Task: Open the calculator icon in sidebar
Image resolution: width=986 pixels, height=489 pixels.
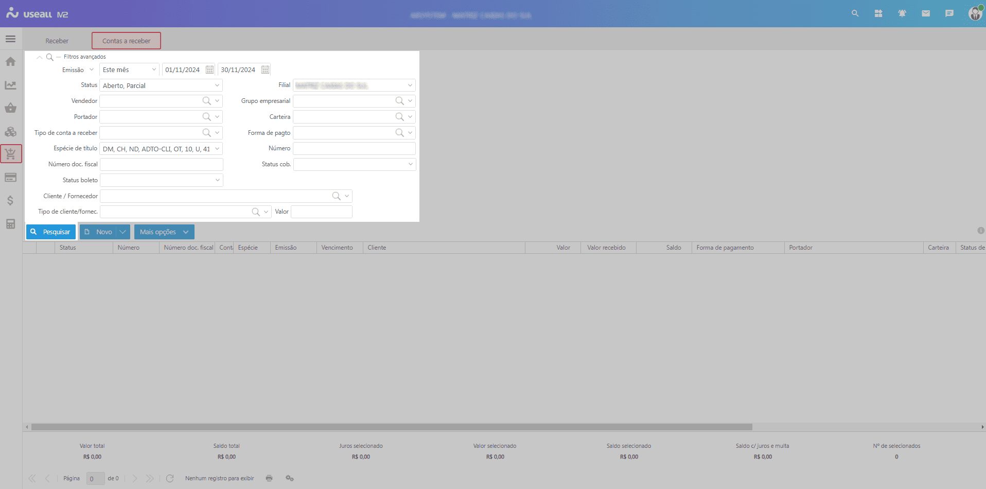Action: point(10,224)
